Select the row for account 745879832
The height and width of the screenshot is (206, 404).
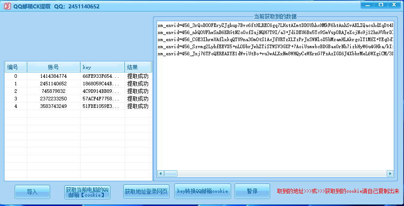click(x=53, y=91)
